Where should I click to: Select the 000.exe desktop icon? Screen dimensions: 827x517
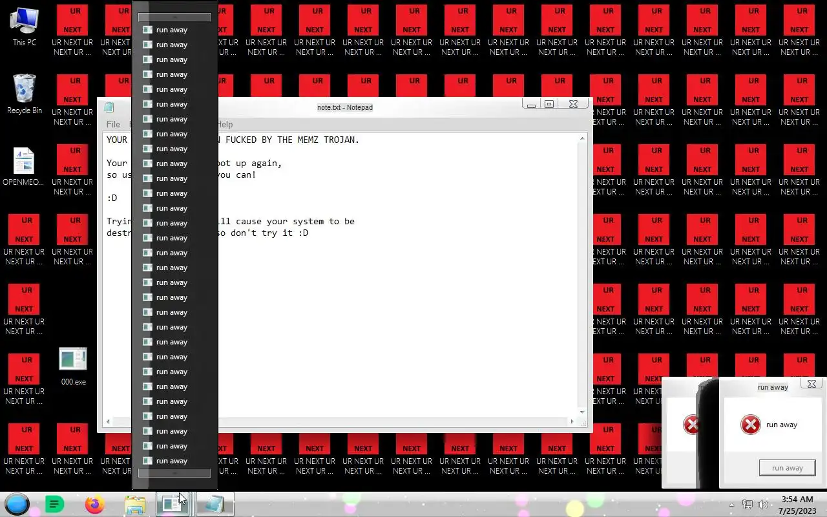(x=73, y=367)
